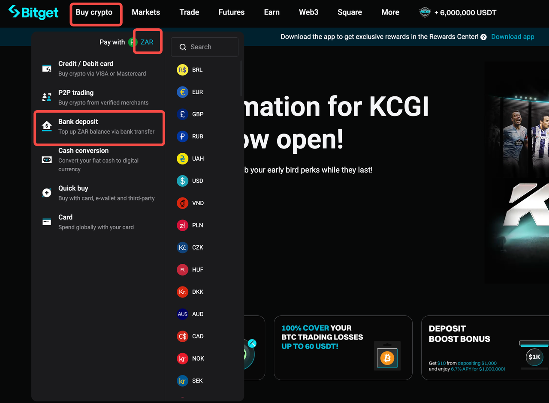Open the Square menu item

pos(350,12)
